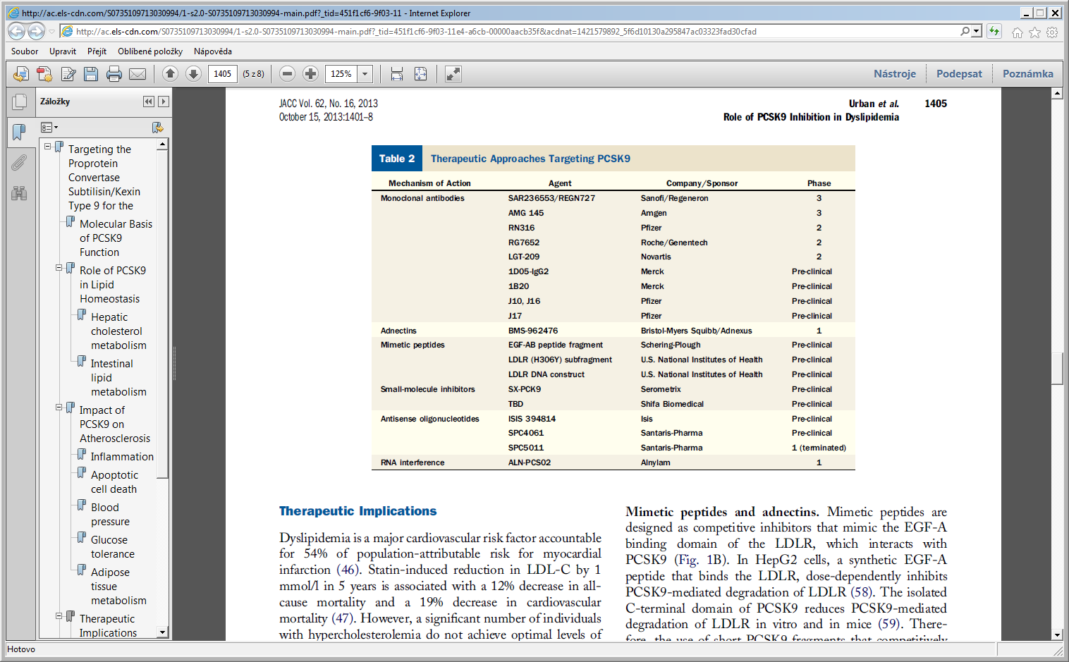Screen dimensions: 1069x662
Task: Click citation link (59) in the text
Action: pos(890,624)
